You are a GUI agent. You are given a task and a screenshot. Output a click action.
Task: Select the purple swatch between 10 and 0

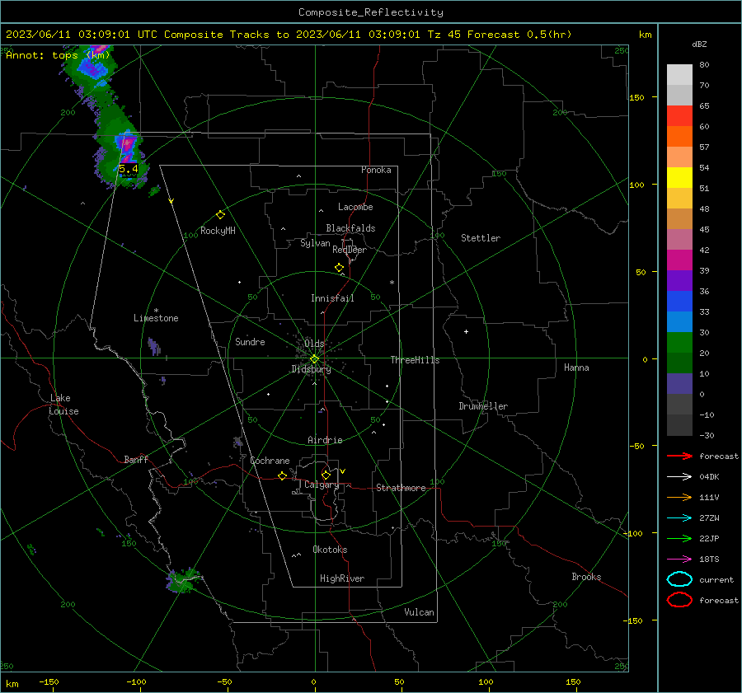(679, 383)
